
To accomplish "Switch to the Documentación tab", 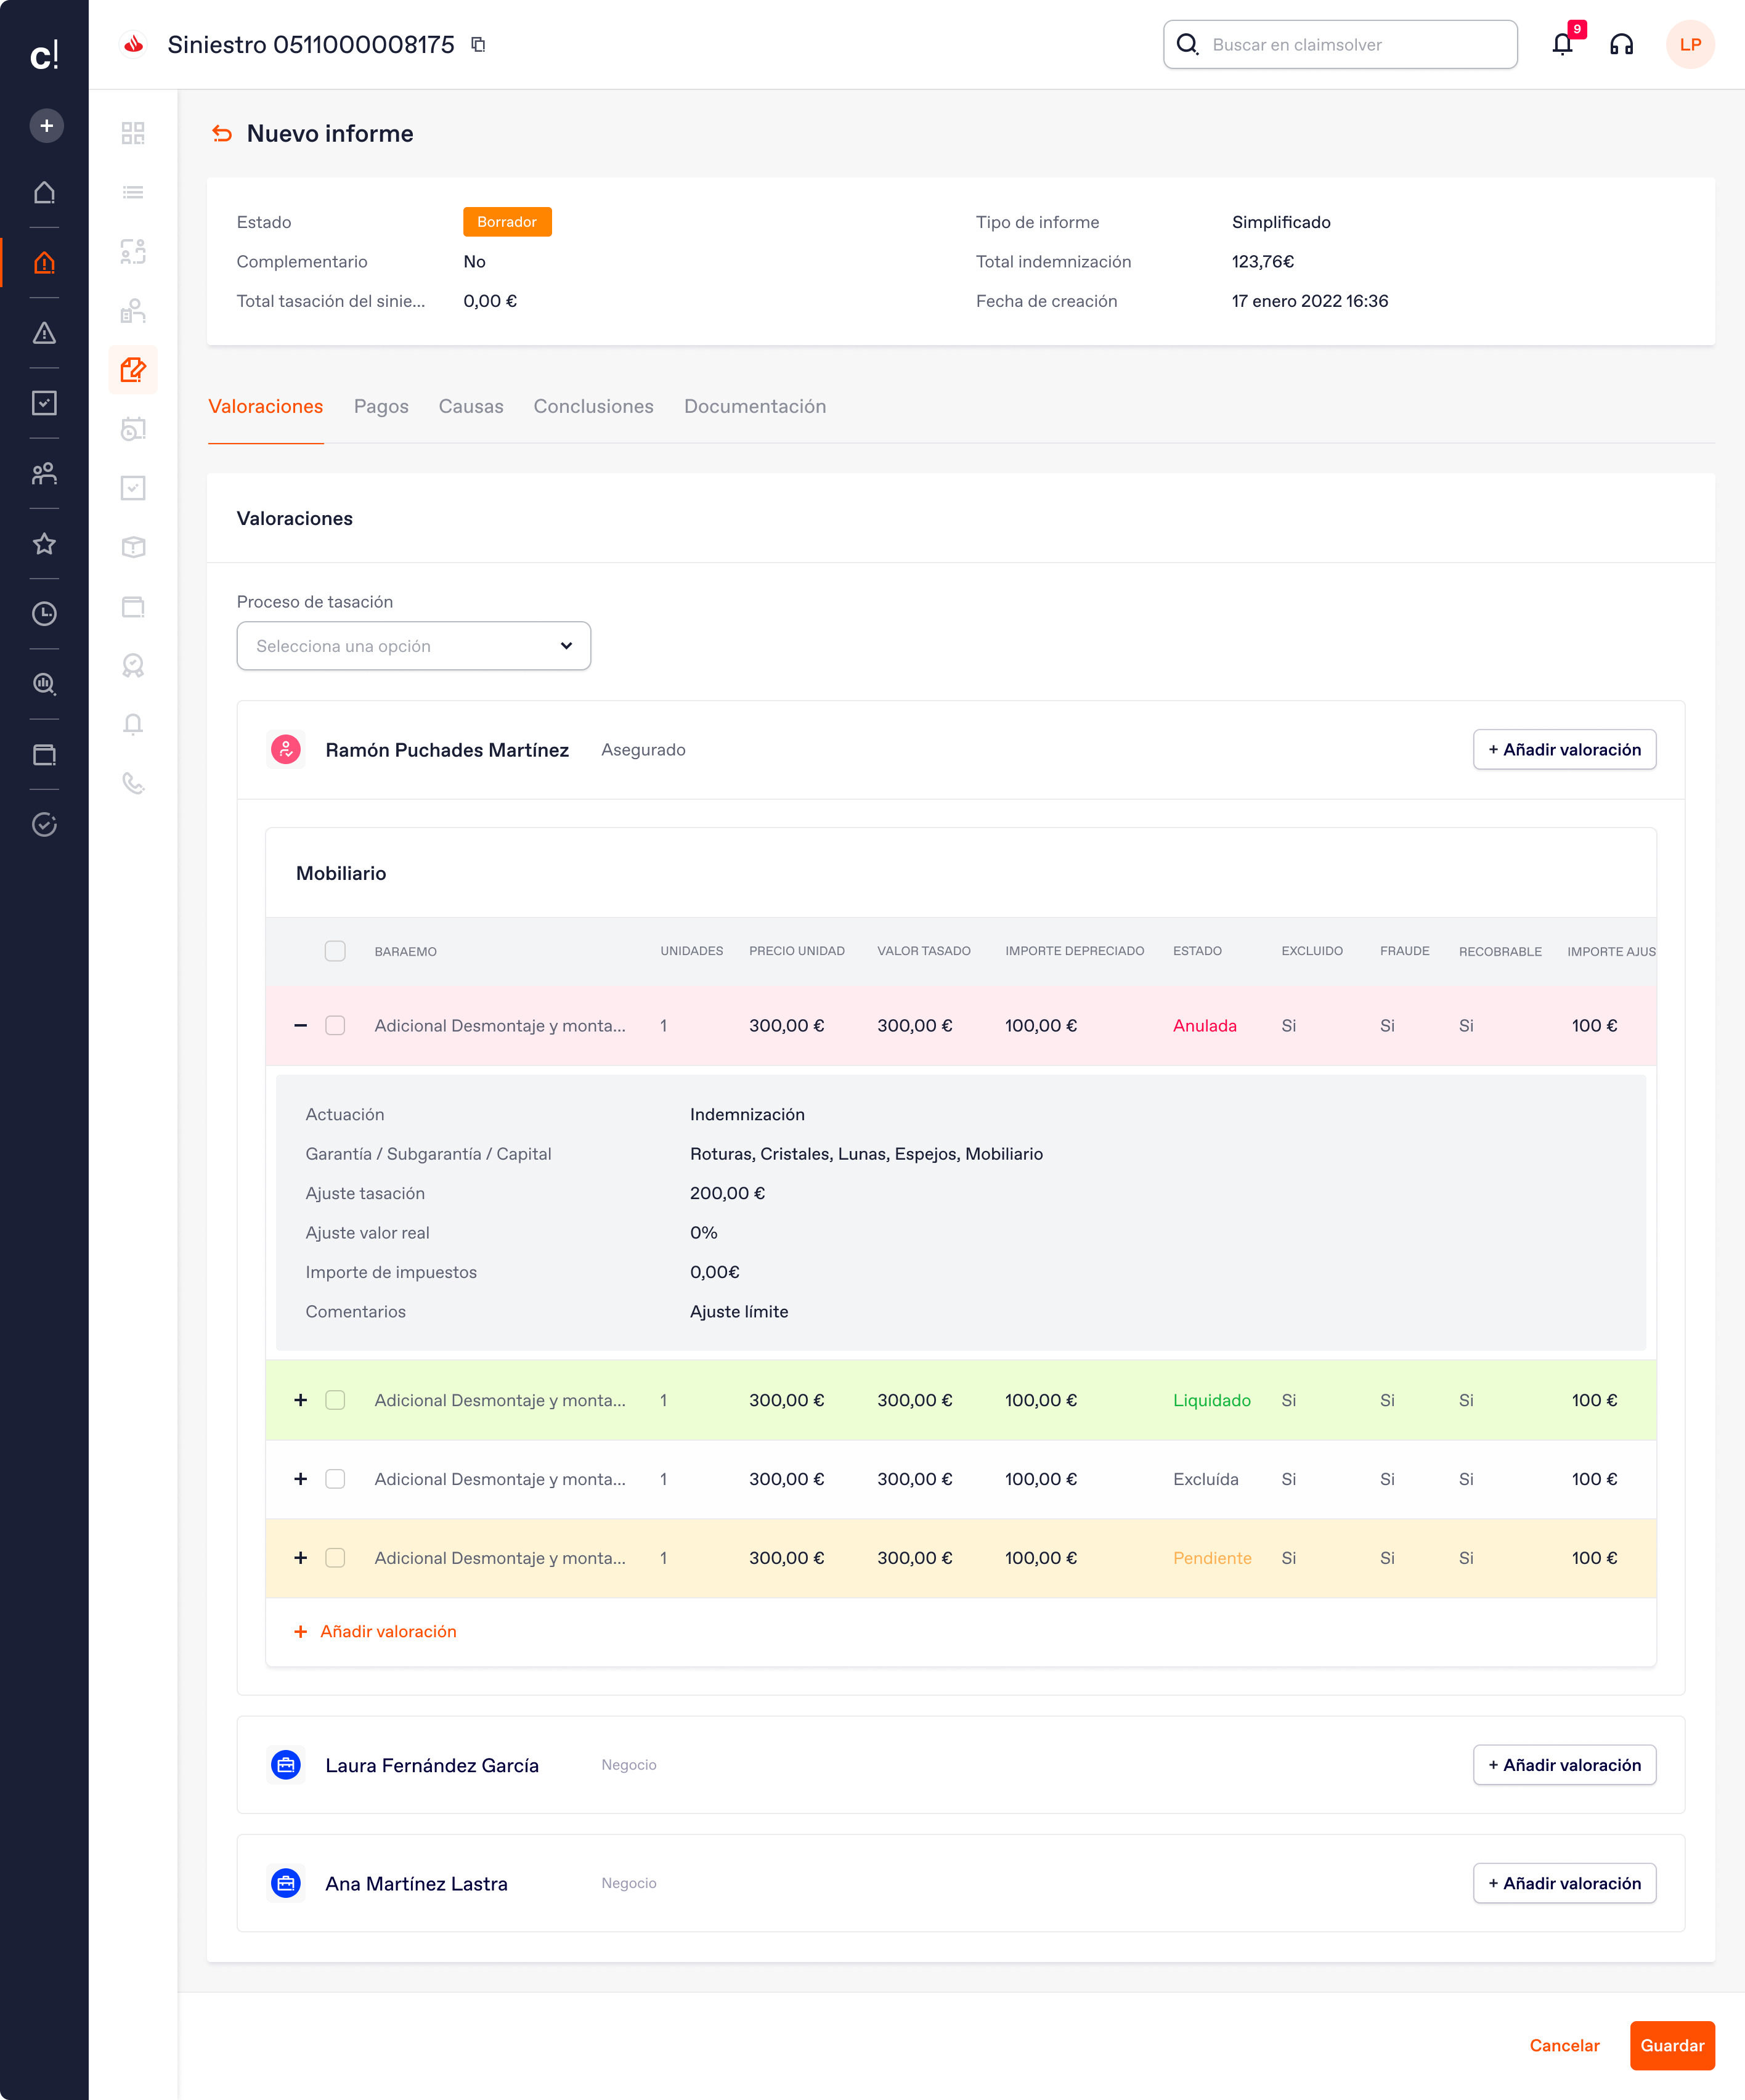I will tap(755, 407).
